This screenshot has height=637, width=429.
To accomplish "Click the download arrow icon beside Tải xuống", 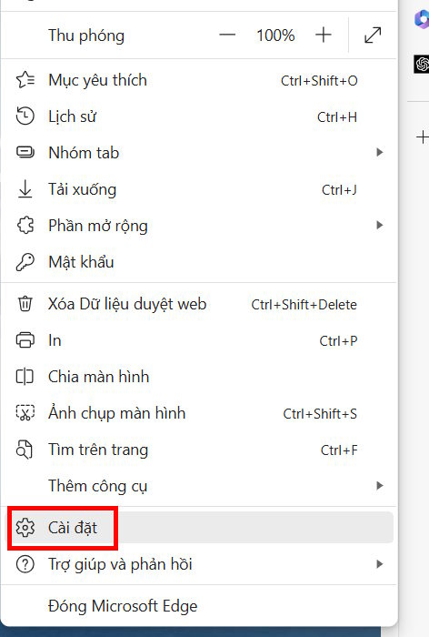I will pos(25,189).
